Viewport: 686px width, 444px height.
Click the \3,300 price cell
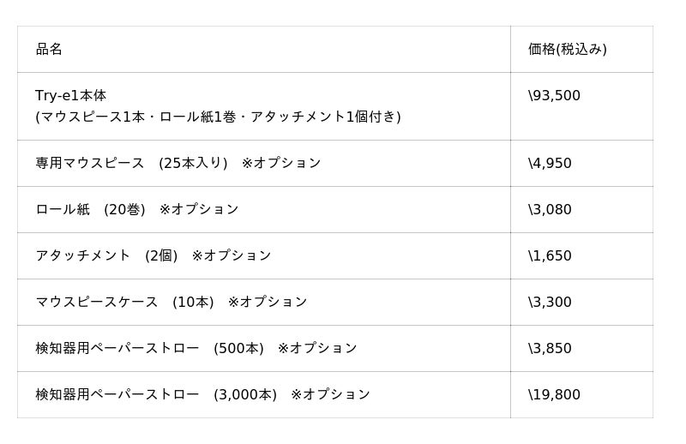click(x=550, y=302)
